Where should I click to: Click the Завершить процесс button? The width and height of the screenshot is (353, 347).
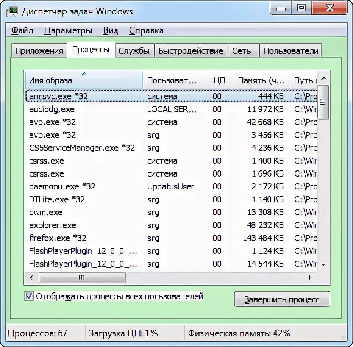click(x=282, y=299)
